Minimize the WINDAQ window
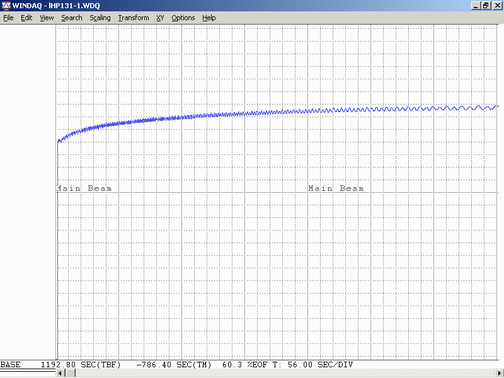504x378 pixels. pyautogui.click(x=476, y=6)
